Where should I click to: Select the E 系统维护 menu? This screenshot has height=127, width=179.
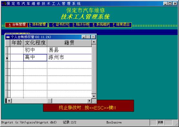[x=99, y=25]
